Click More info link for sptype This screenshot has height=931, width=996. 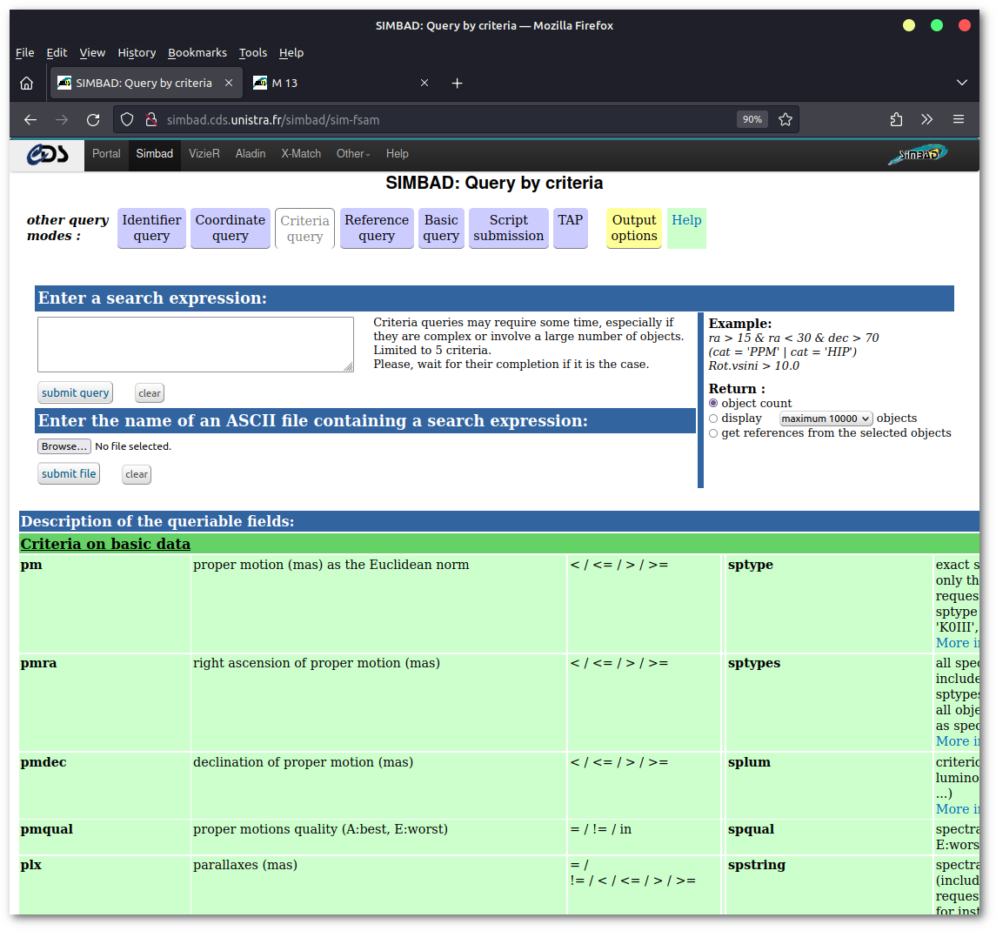click(x=957, y=643)
